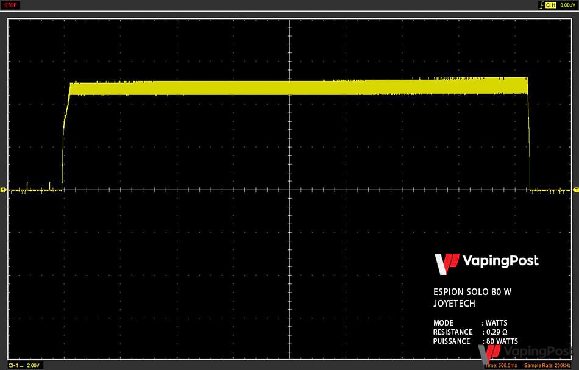Click the red STOP status indicator

point(10,5)
